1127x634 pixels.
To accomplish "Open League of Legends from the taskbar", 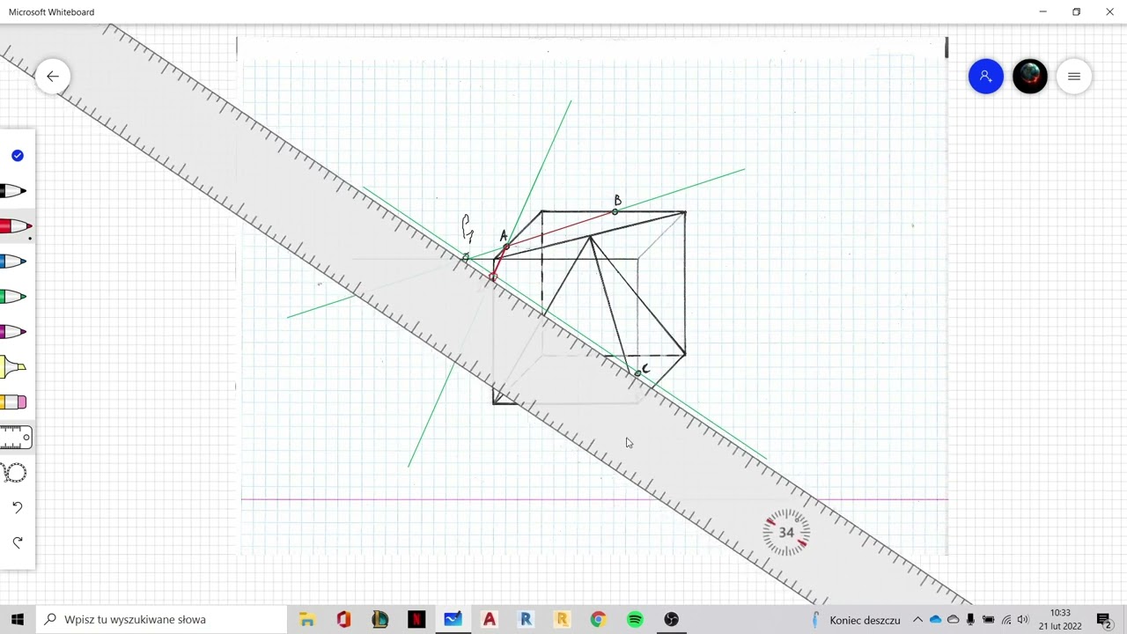I will (x=380, y=619).
